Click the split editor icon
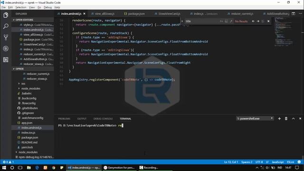 tap(294, 14)
